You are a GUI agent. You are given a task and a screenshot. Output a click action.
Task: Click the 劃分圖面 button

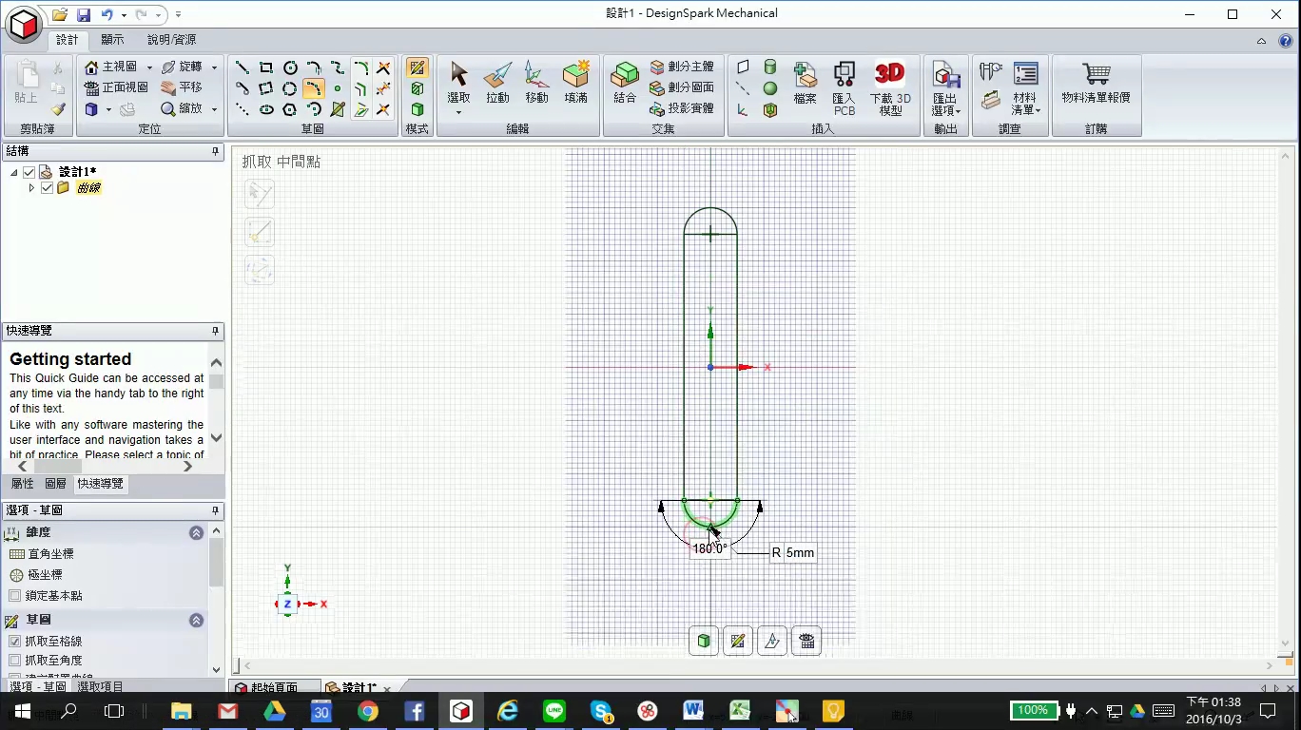(683, 88)
